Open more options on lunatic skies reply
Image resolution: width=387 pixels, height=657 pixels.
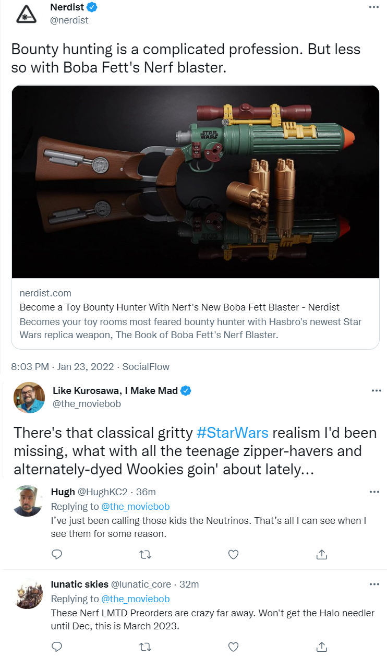click(374, 584)
